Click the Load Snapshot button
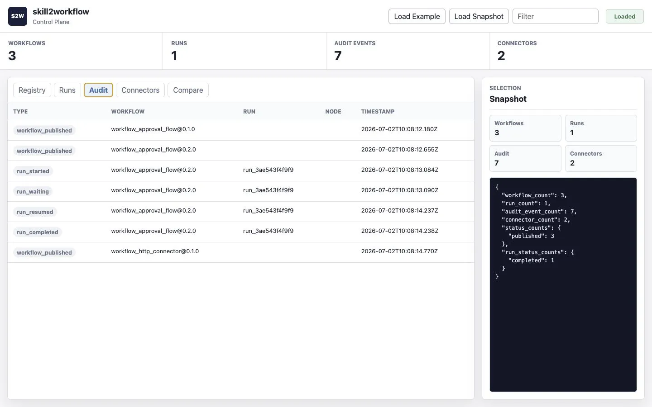 pyautogui.click(x=479, y=16)
